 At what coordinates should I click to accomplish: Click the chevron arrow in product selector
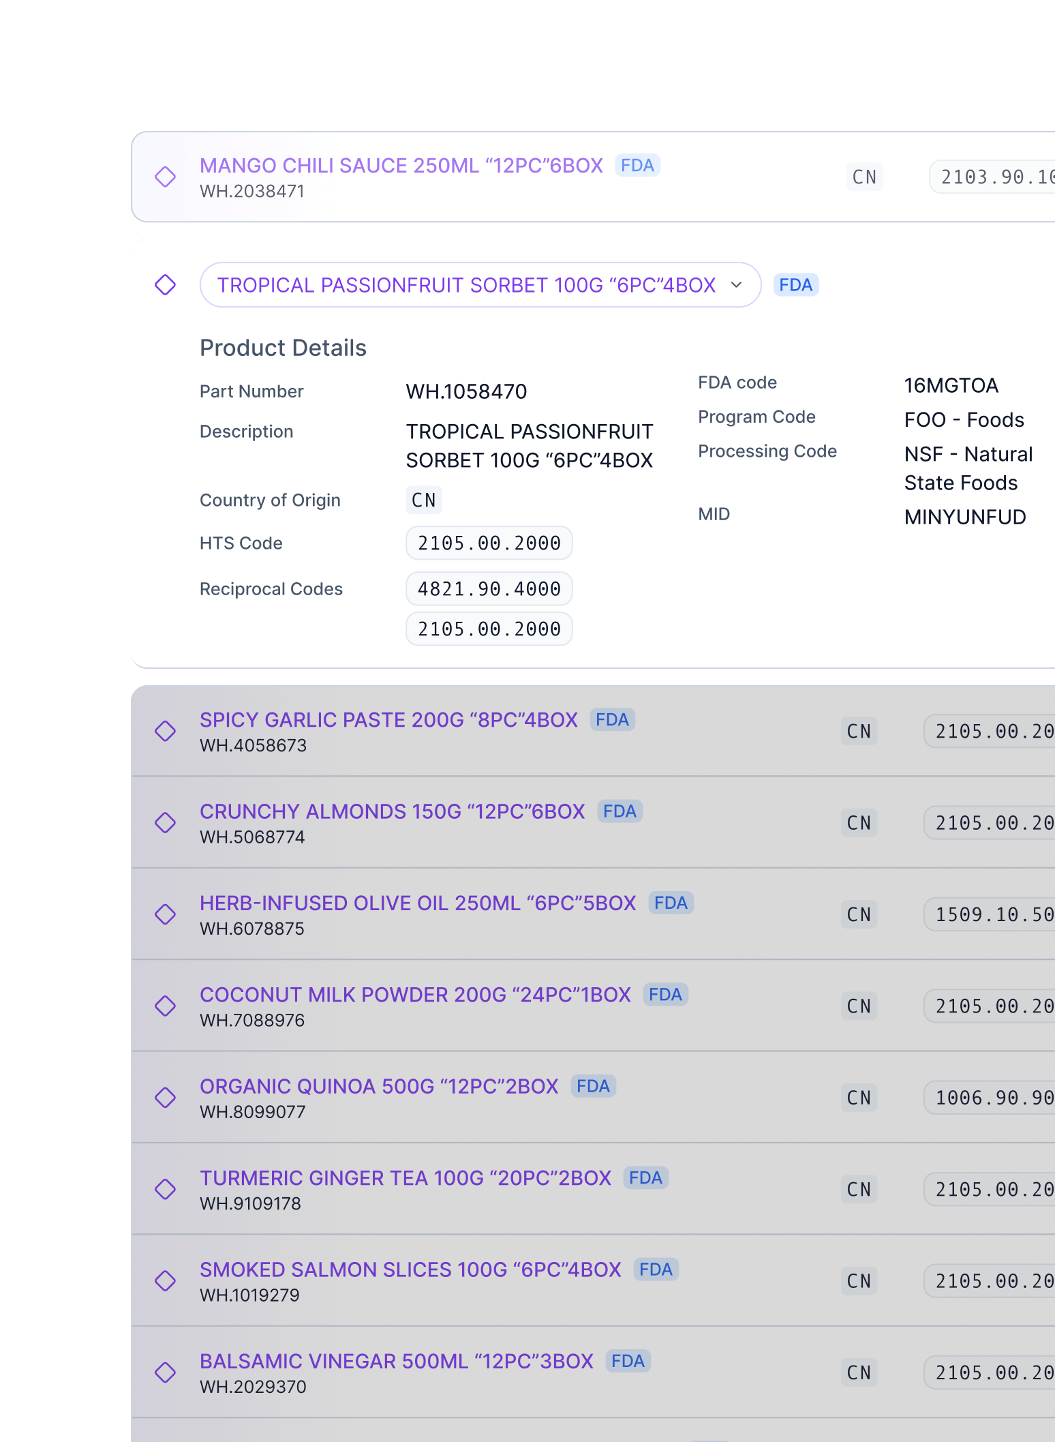click(736, 285)
